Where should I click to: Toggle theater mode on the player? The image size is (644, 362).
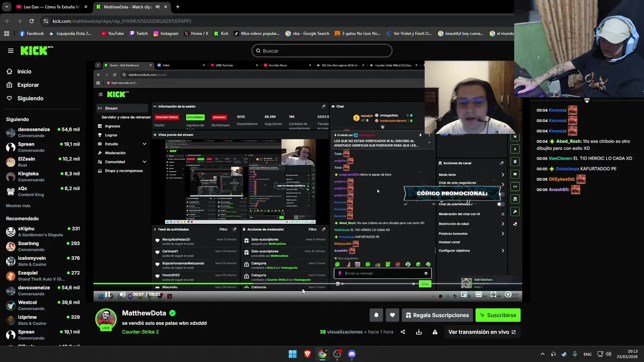[x=478, y=295]
